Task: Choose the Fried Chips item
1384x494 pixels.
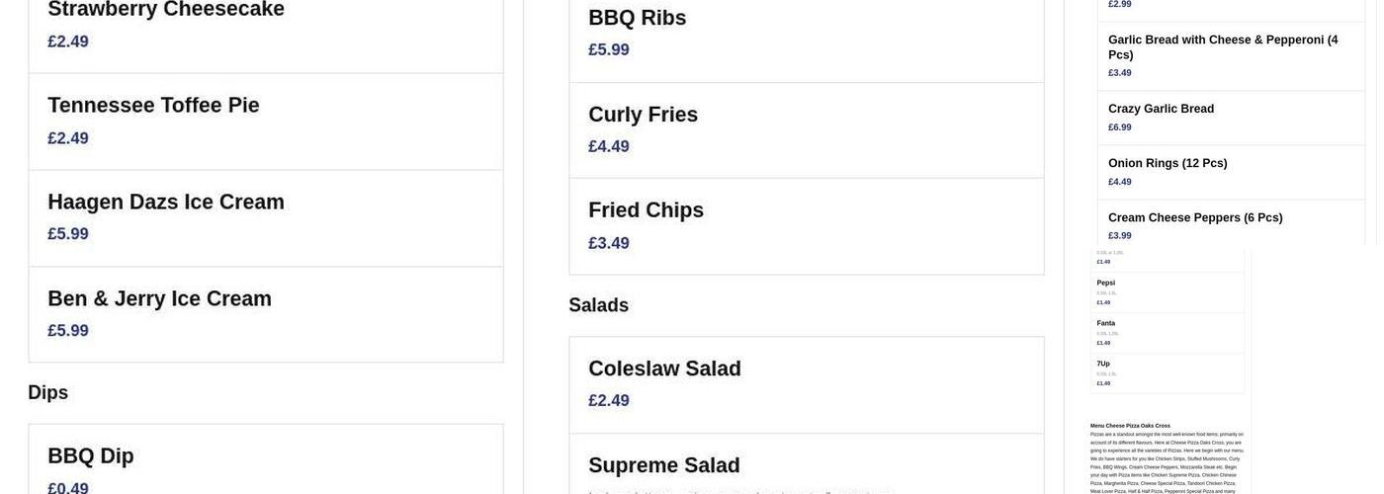Action: click(x=646, y=210)
